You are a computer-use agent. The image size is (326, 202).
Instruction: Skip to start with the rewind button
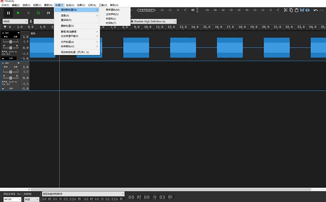48,13
